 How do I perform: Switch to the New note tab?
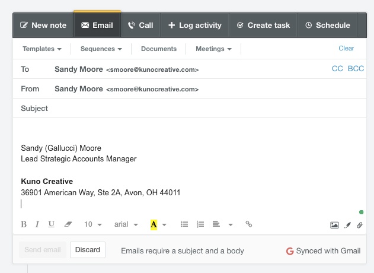pos(43,26)
